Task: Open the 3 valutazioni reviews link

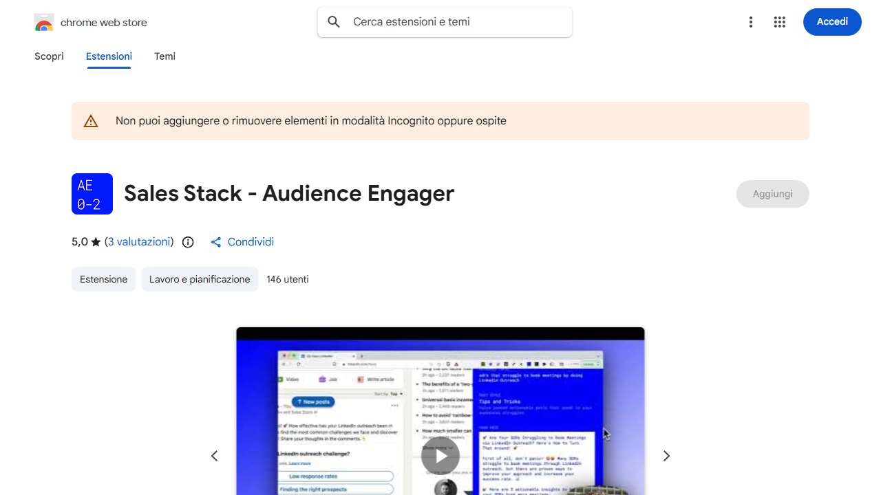Action: [139, 242]
